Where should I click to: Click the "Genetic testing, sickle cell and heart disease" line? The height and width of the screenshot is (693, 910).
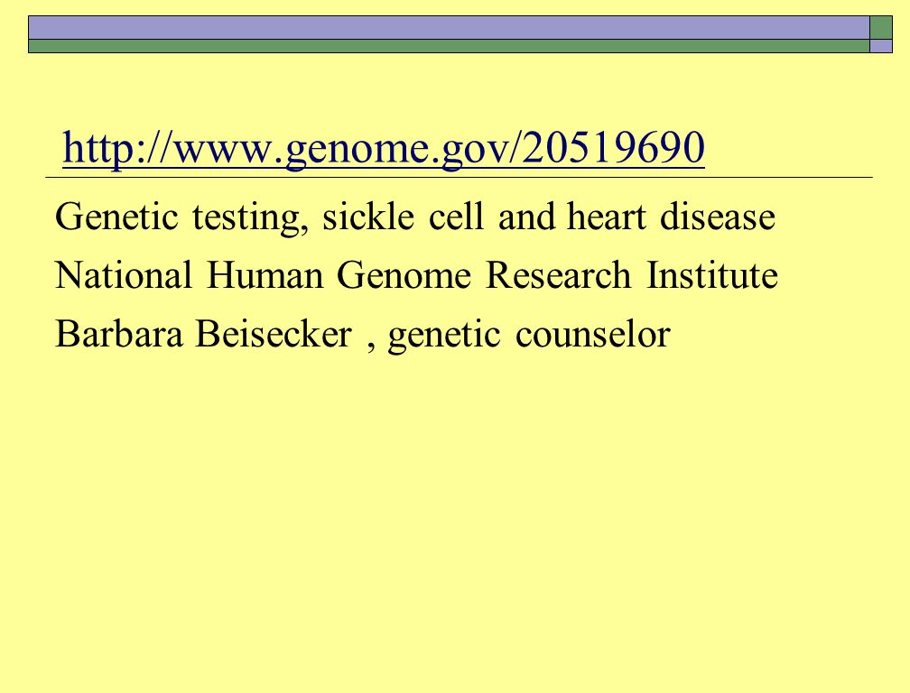tap(415, 217)
